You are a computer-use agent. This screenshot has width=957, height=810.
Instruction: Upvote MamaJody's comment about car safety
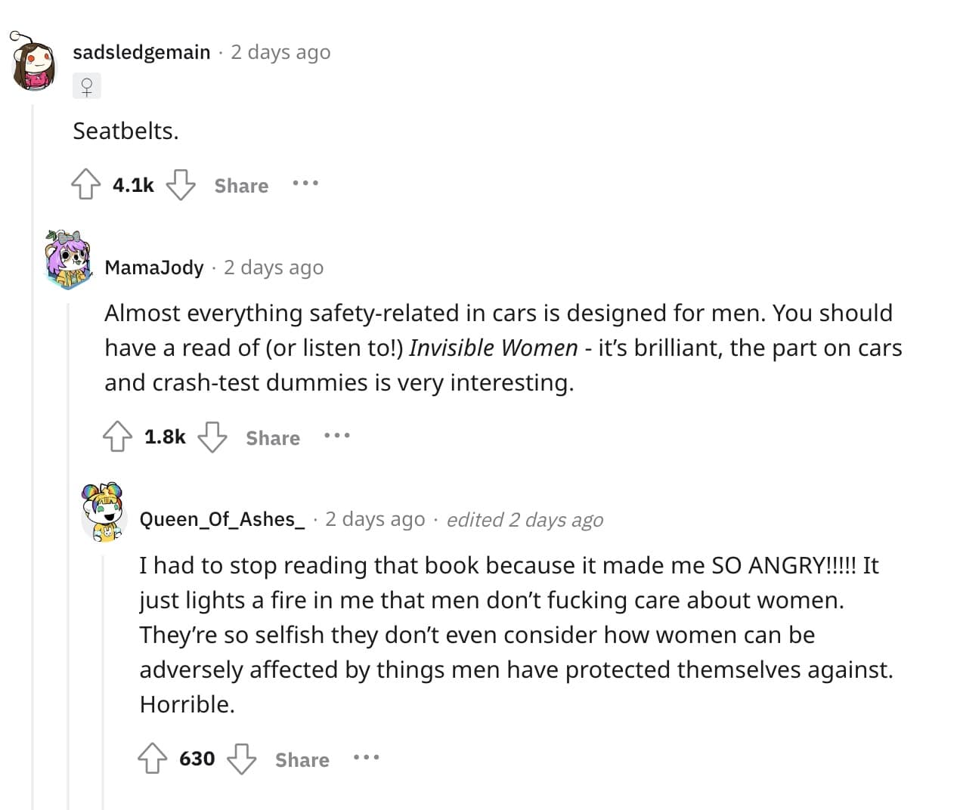(x=117, y=435)
